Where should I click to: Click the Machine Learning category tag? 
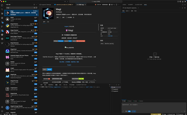(x=109, y=44)
